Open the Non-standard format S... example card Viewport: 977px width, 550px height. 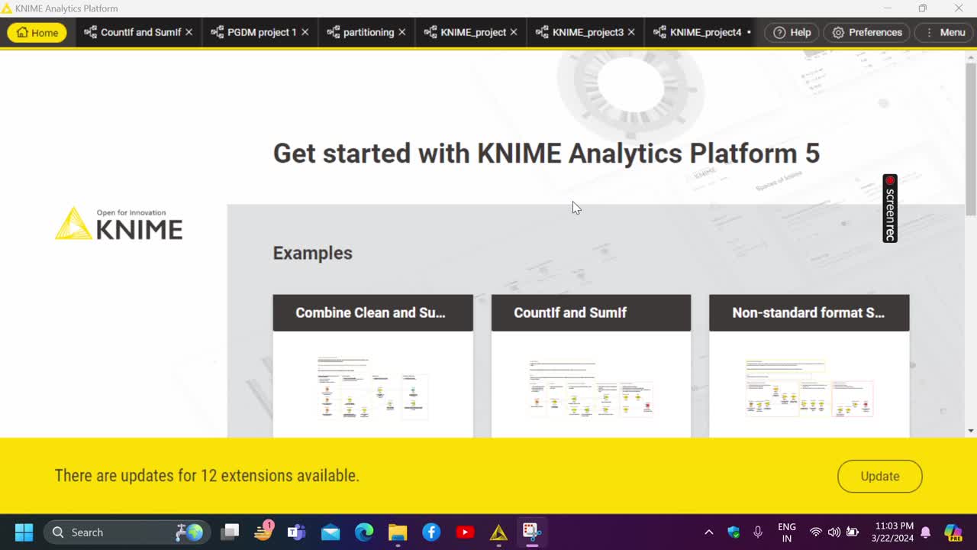(809, 366)
